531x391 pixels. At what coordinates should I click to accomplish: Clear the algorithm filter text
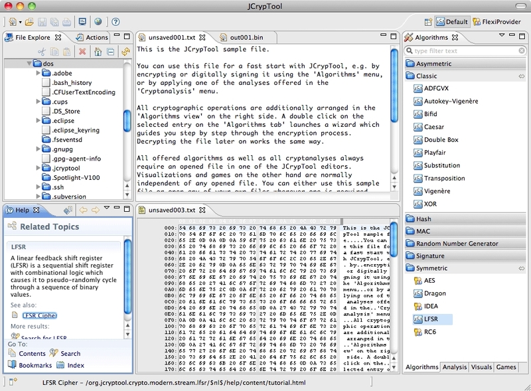coord(522,51)
